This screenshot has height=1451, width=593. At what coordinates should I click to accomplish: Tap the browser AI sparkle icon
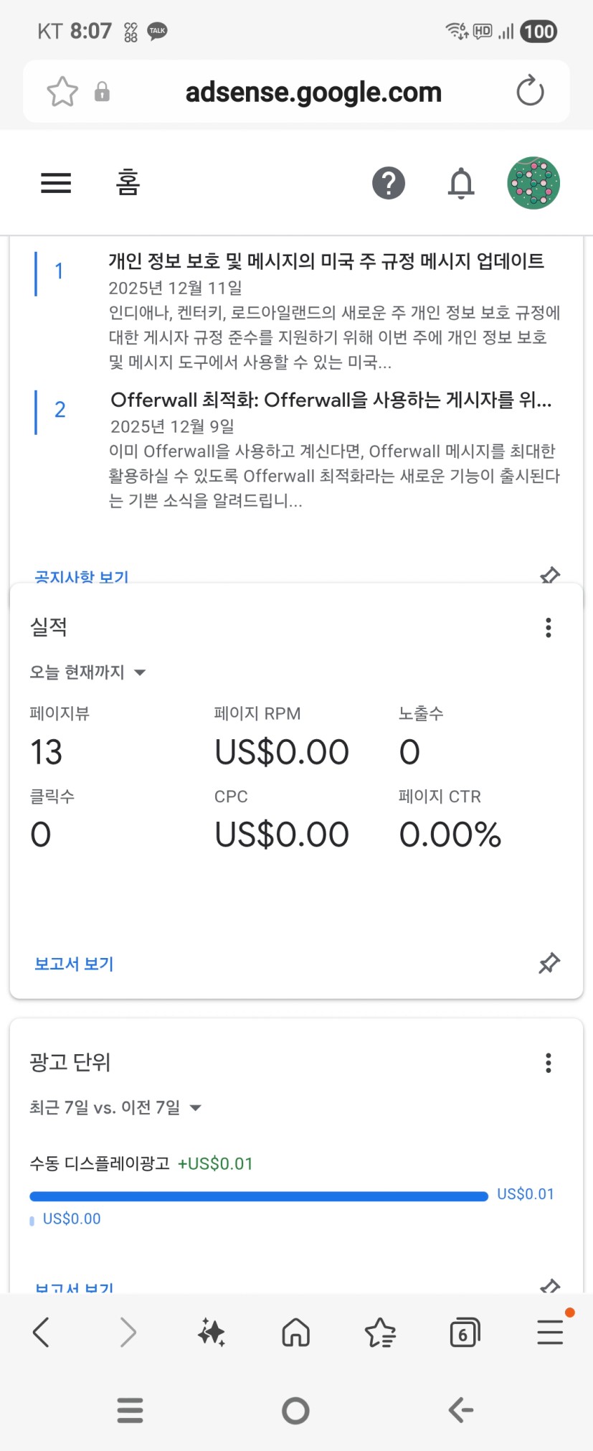coord(212,1333)
